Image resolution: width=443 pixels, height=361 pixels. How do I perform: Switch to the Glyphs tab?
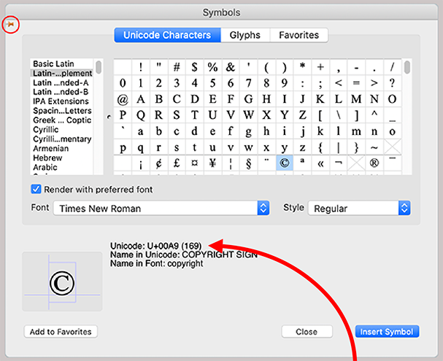(244, 35)
